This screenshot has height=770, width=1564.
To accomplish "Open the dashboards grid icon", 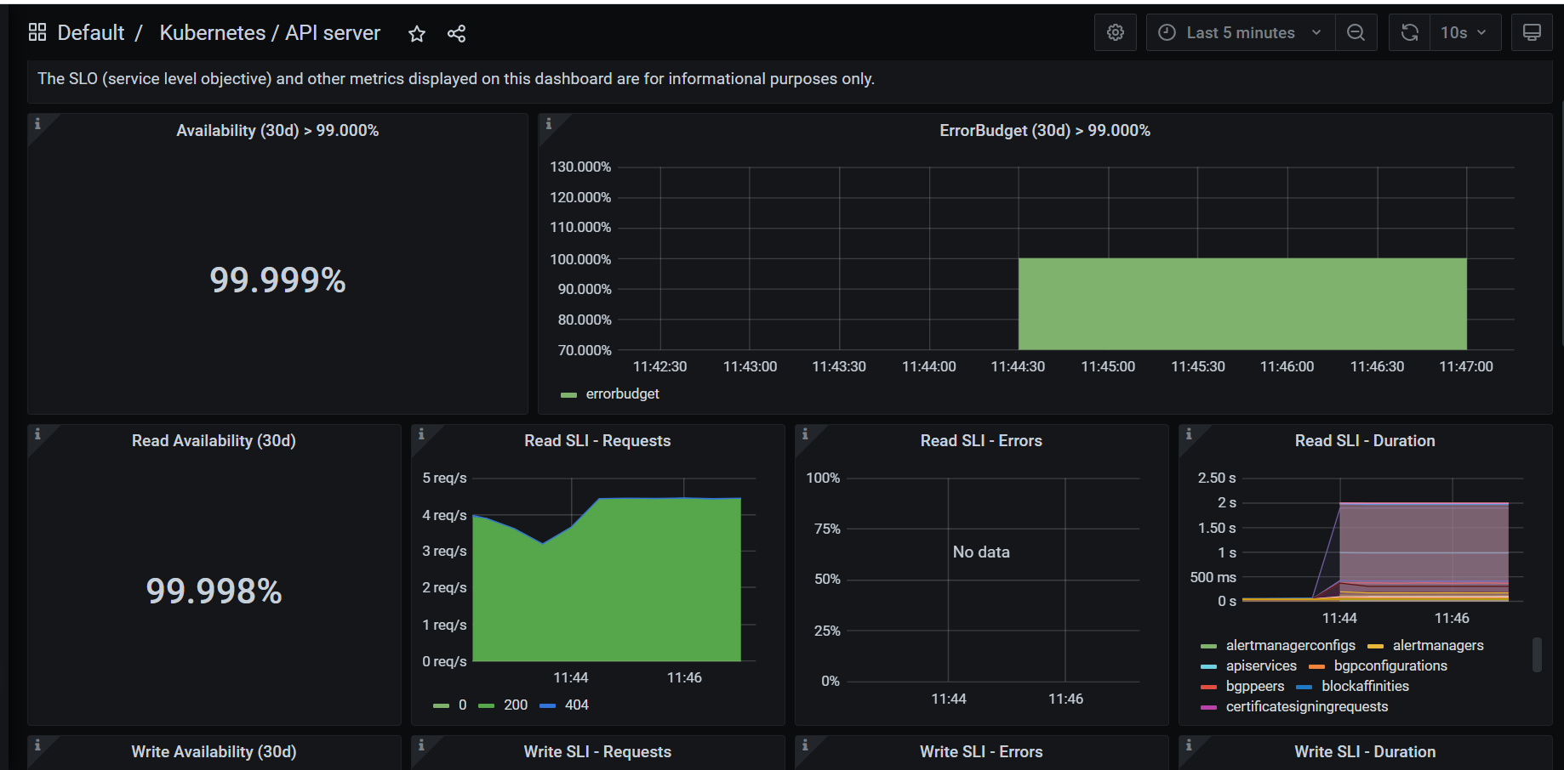I will click(37, 32).
